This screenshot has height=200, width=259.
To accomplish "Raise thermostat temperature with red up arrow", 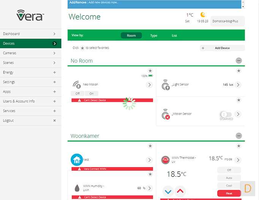I will [x=180, y=191].
